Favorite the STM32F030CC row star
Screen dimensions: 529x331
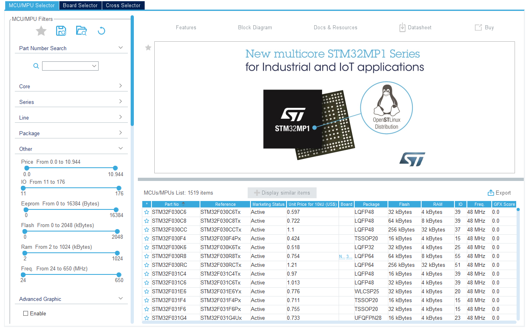147,230
